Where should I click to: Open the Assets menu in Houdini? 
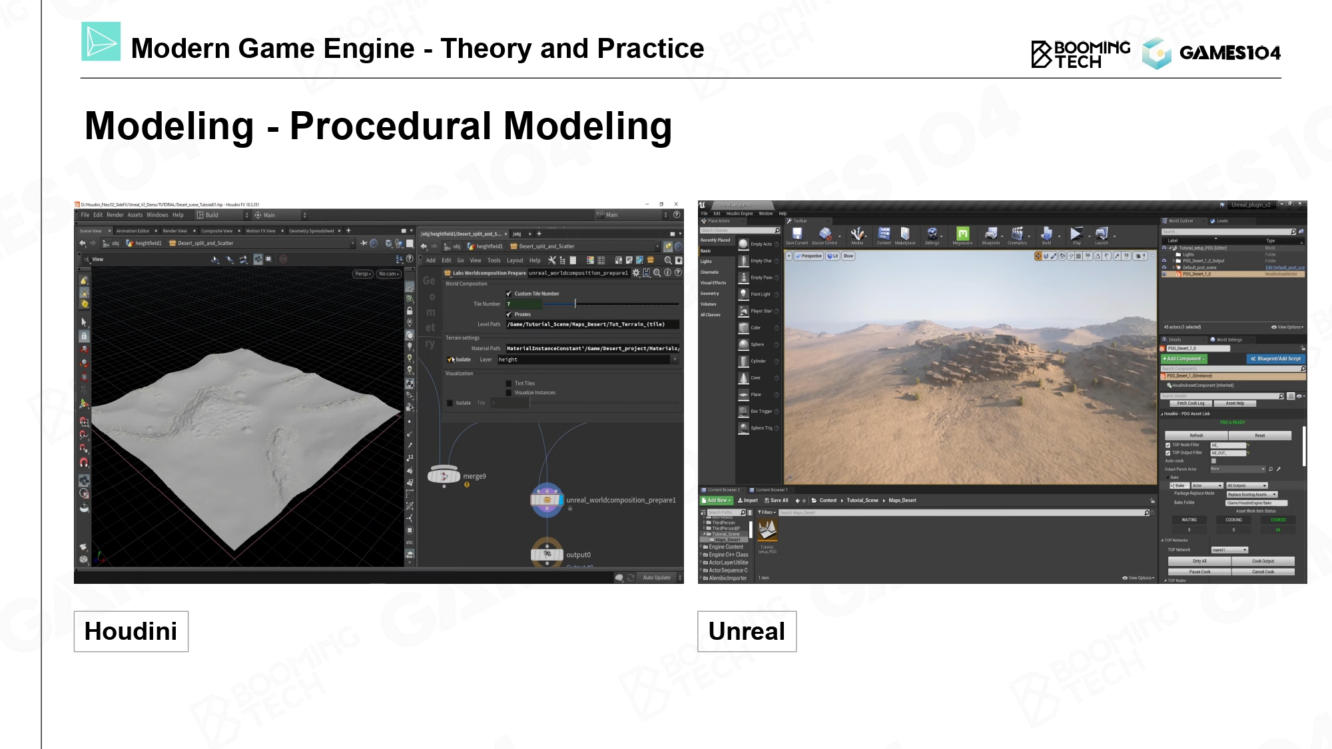coord(135,215)
